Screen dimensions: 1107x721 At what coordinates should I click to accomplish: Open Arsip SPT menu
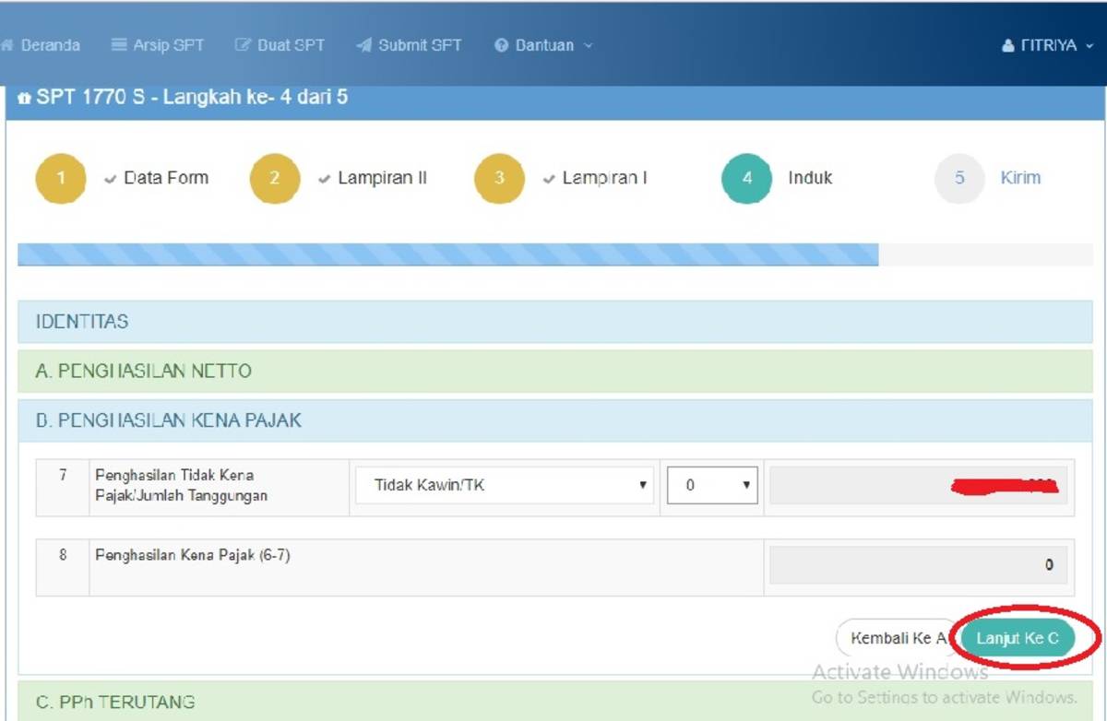click(157, 45)
